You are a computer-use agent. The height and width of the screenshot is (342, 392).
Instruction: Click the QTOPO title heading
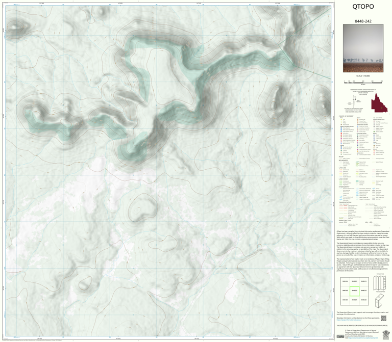point(363,7)
